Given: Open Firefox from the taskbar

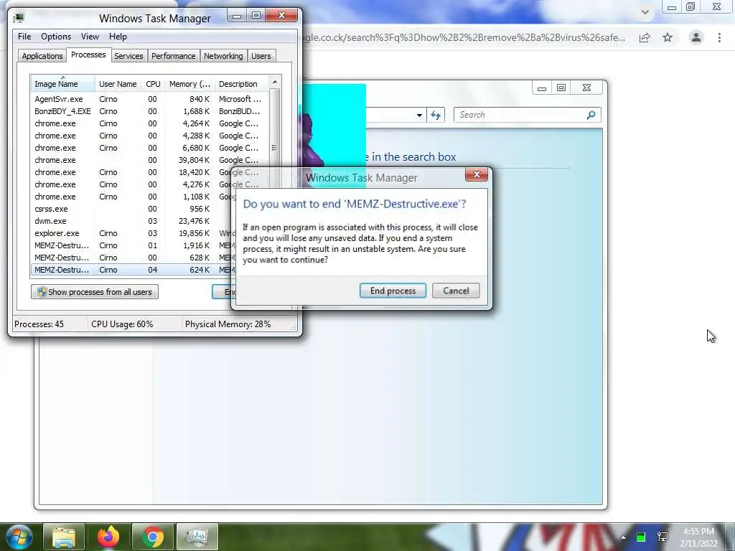Looking at the screenshot, I should pos(108,537).
